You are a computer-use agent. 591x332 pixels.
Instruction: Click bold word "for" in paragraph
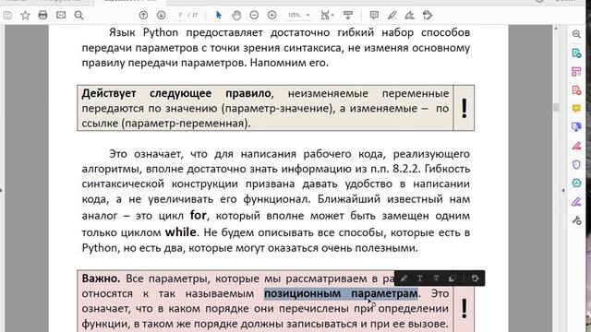pyautogui.click(x=198, y=215)
